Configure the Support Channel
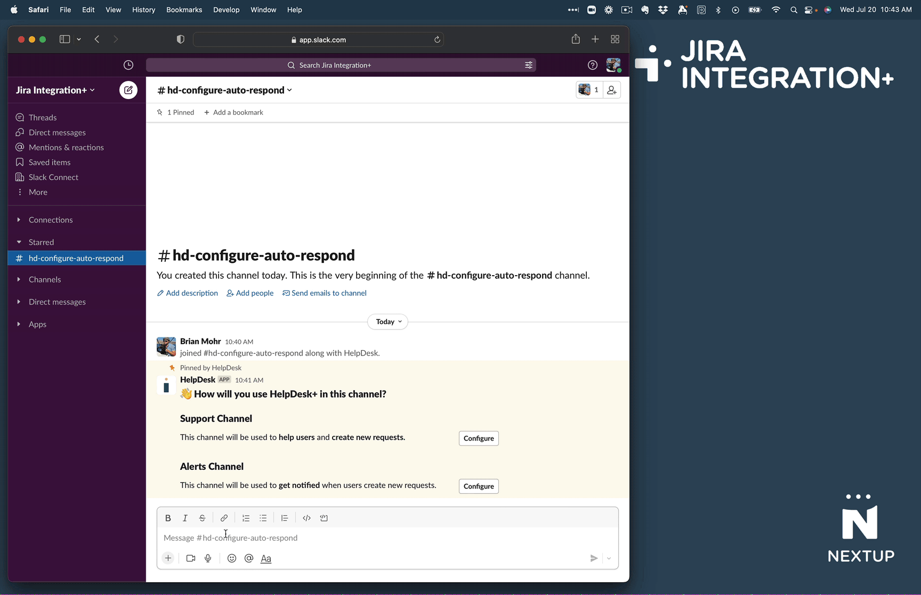 [479, 439]
